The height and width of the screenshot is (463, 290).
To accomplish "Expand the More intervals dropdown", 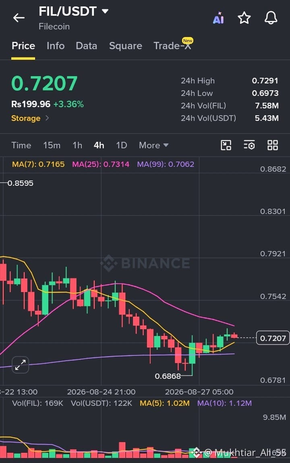I will pyautogui.click(x=154, y=145).
